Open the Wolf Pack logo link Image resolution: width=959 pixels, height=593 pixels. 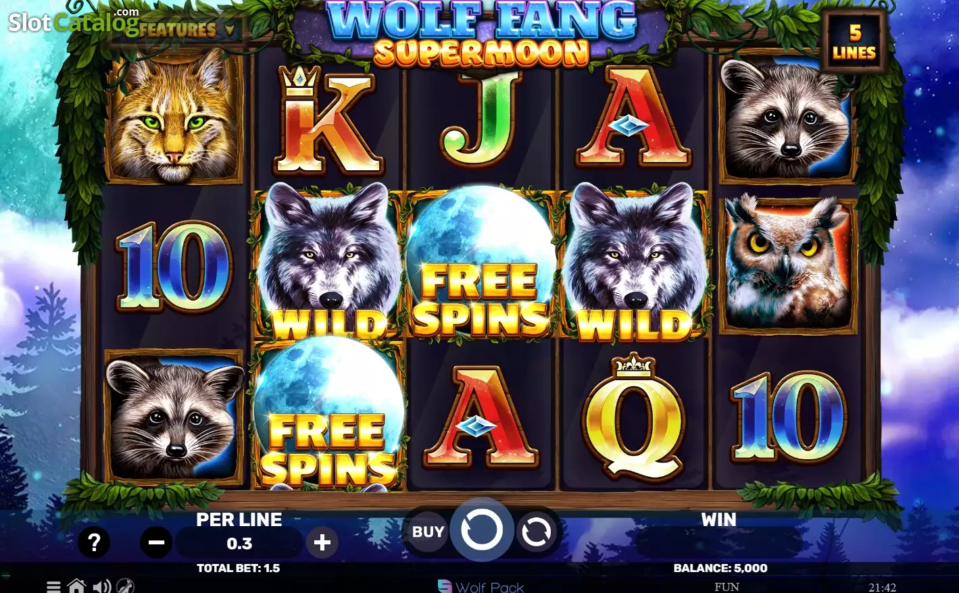tap(481, 586)
